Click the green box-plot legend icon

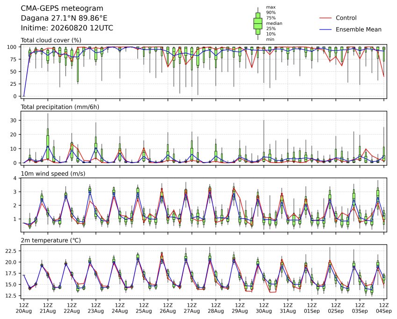click(x=258, y=23)
